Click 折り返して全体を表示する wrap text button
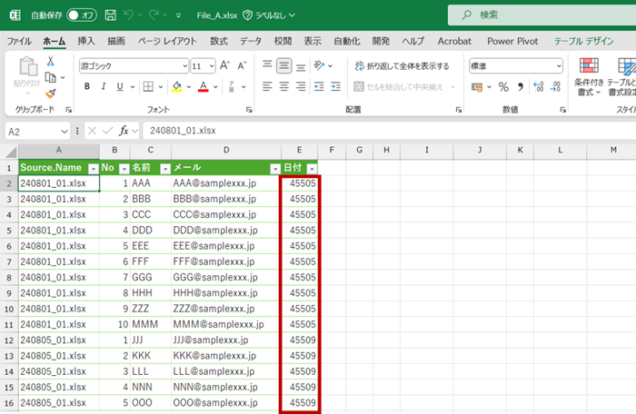 tap(401, 66)
